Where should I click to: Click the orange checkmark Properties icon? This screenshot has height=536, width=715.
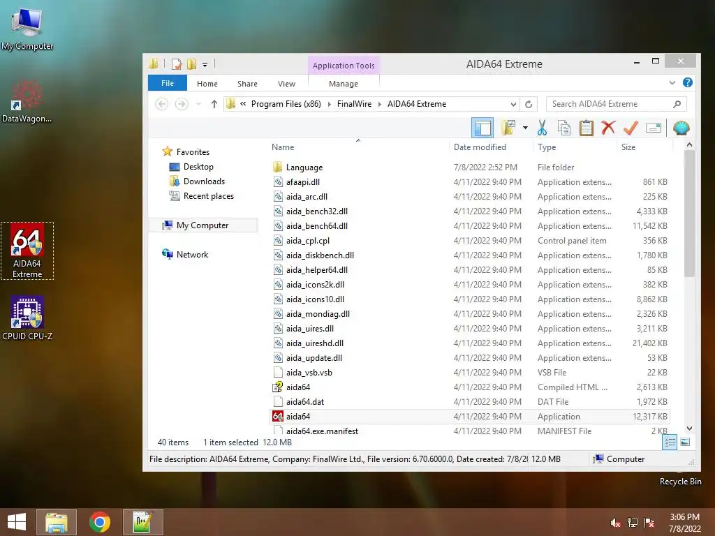point(631,128)
